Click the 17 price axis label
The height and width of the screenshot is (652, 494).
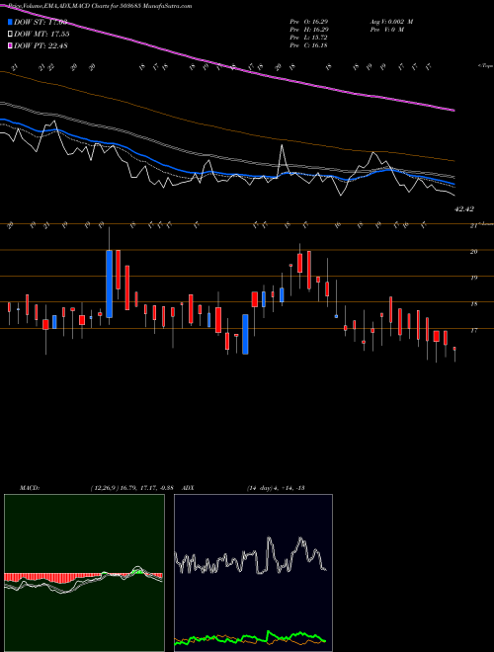point(473,330)
